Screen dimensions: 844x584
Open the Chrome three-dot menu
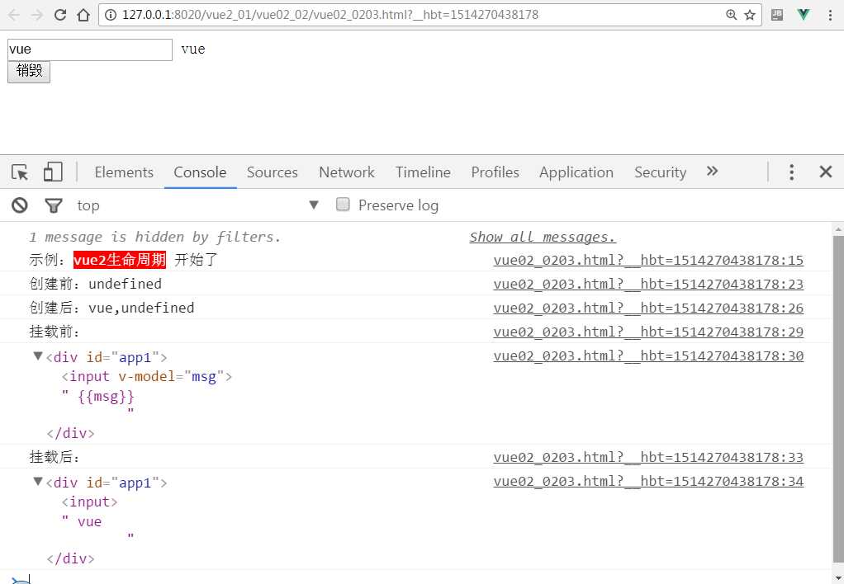tap(830, 15)
